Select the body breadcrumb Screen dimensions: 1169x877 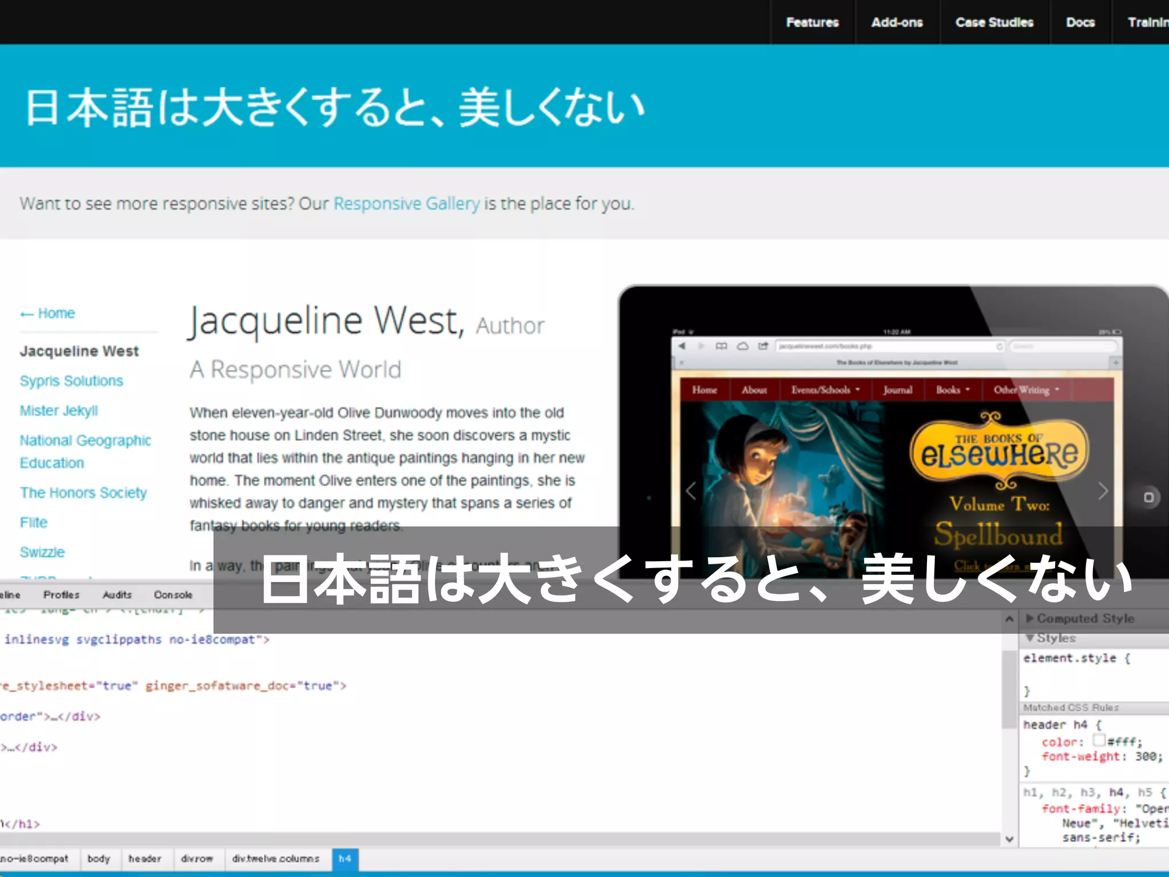(x=99, y=859)
